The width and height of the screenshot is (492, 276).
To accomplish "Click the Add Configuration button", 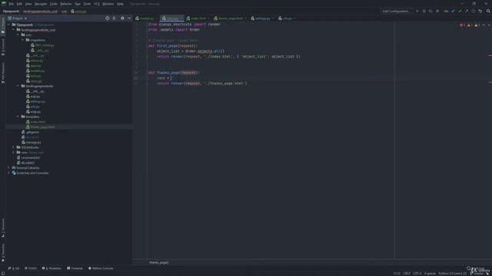I will [396, 11].
